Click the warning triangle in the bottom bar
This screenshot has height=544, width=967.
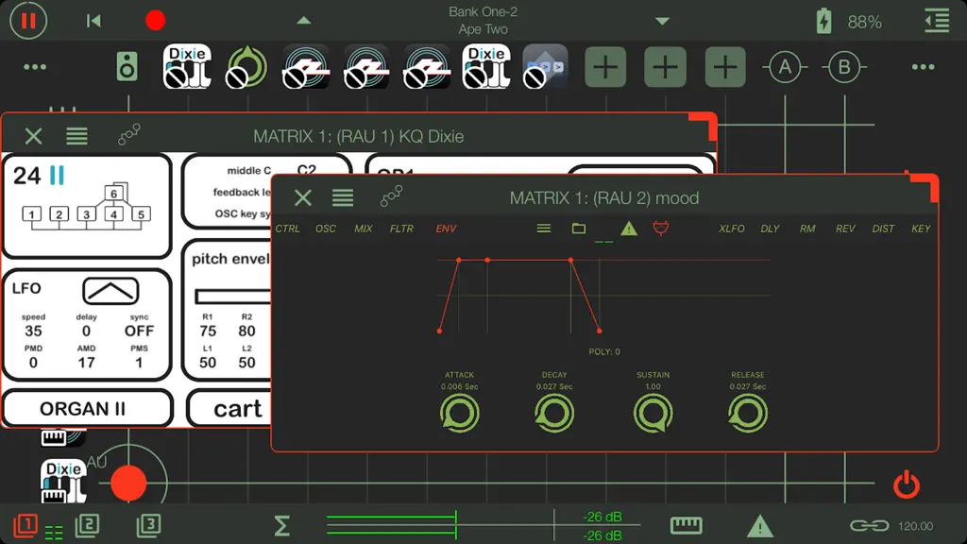(x=760, y=526)
